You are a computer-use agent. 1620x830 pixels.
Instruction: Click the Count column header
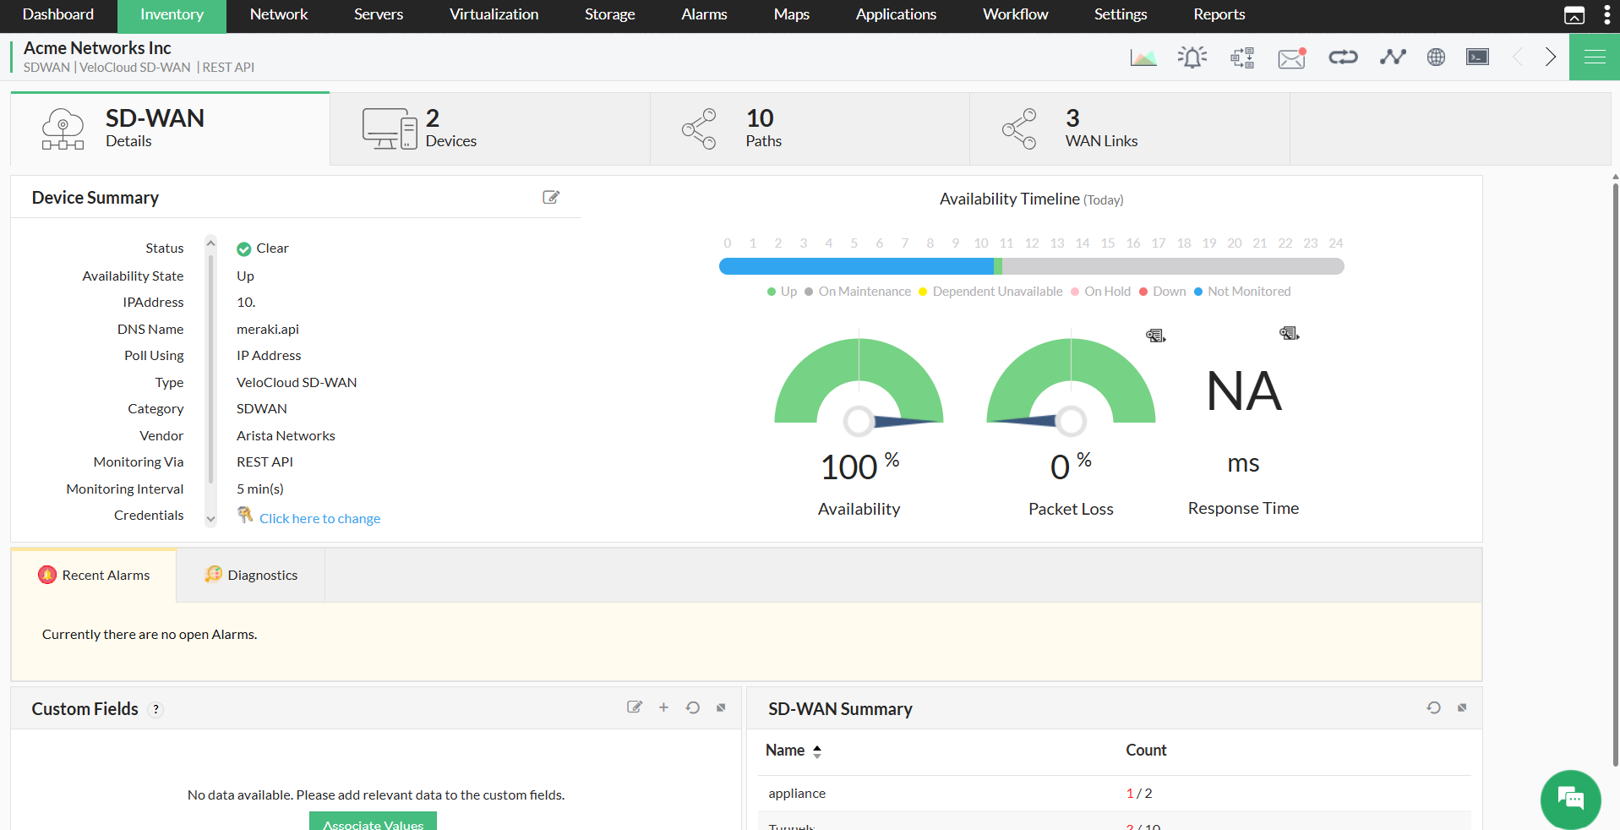[1146, 751]
